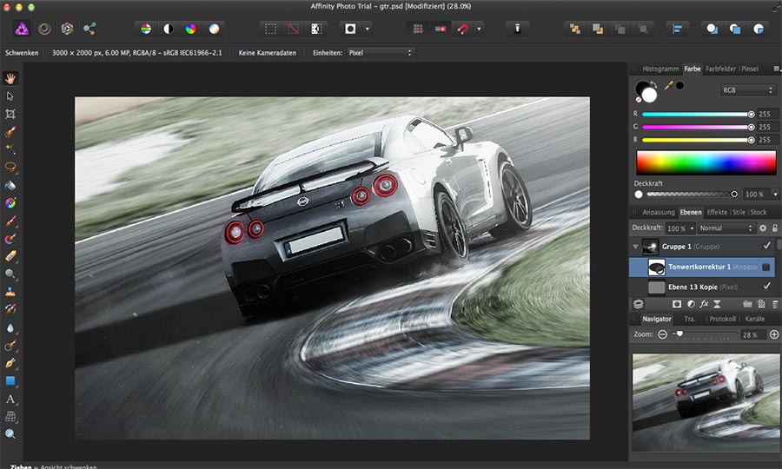782x469 pixels.
Task: Toggle Snapping with the magnet icon
Action: pos(463,29)
